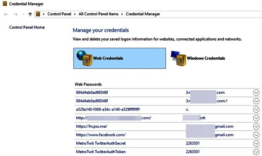Open recent locations dropdown arrow
This screenshot has height=156, width=262.
pos(24,14)
